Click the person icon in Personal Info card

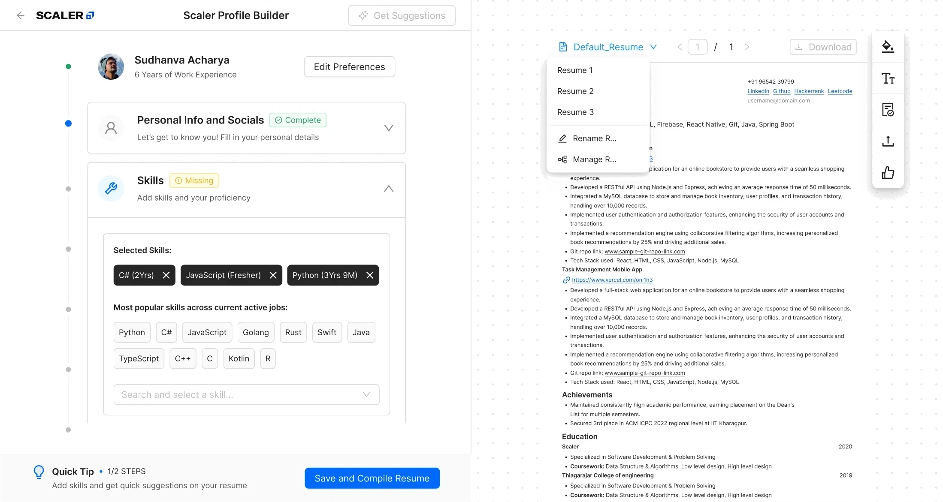[x=111, y=128]
